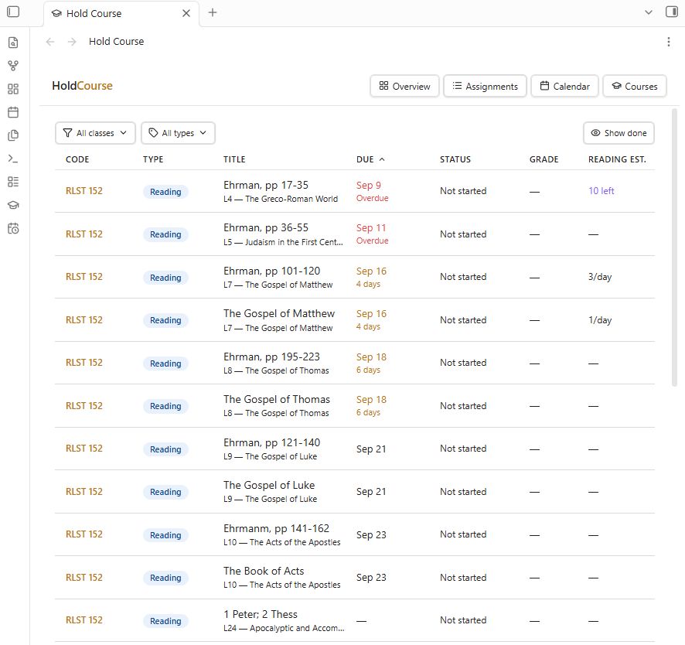Viewport: 685px width, 645px height.
Task: Switch to the Calendar view
Action: pos(564,86)
